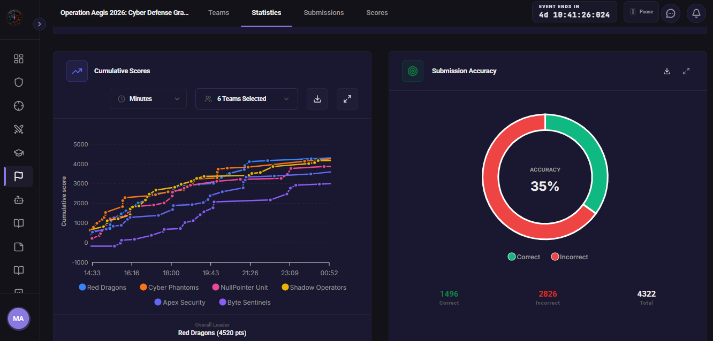
Task: Click the event logo at top-left
Action: [14, 18]
